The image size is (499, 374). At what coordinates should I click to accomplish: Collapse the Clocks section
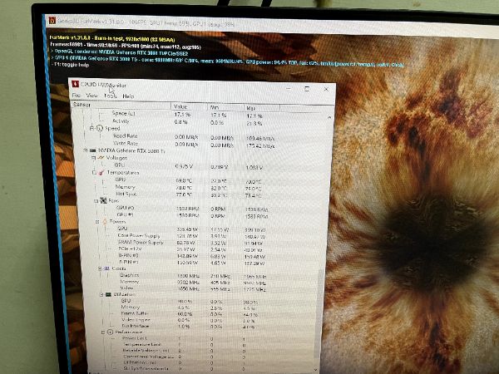coord(100,268)
